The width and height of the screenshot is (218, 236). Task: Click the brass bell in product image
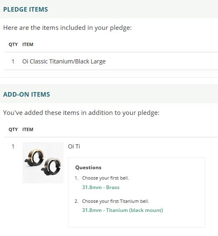34,157
